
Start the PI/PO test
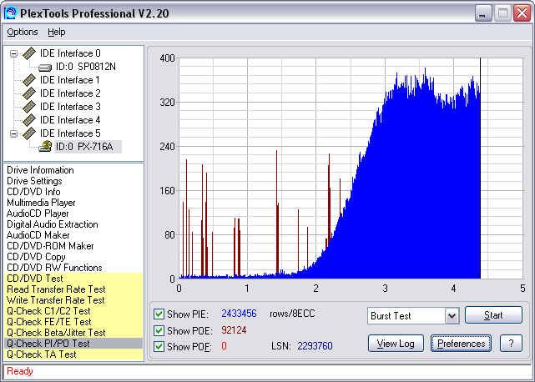[493, 314]
